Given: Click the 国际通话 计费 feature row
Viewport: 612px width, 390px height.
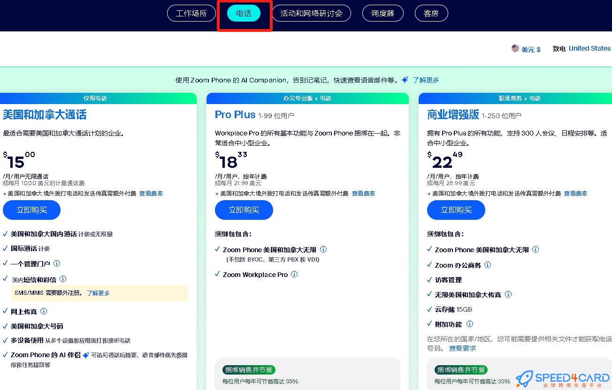Looking at the screenshot, I should (26, 248).
